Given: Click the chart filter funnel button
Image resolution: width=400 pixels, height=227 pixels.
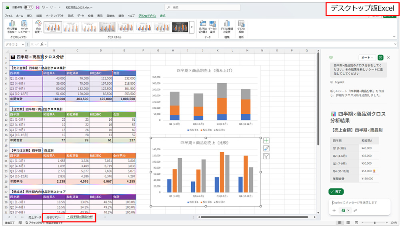Looking at the screenshot, I should point(266,156).
